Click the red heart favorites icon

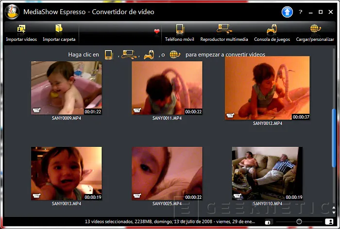(x=157, y=31)
